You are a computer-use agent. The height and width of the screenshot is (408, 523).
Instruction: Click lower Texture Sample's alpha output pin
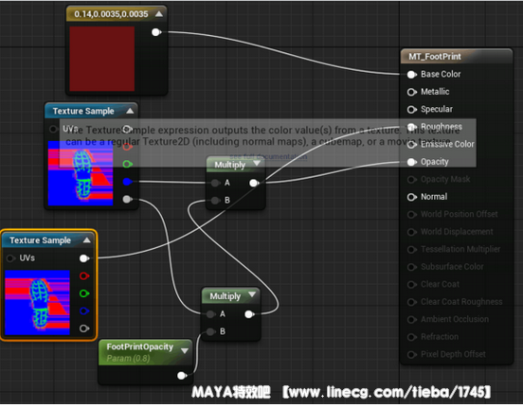(x=83, y=328)
